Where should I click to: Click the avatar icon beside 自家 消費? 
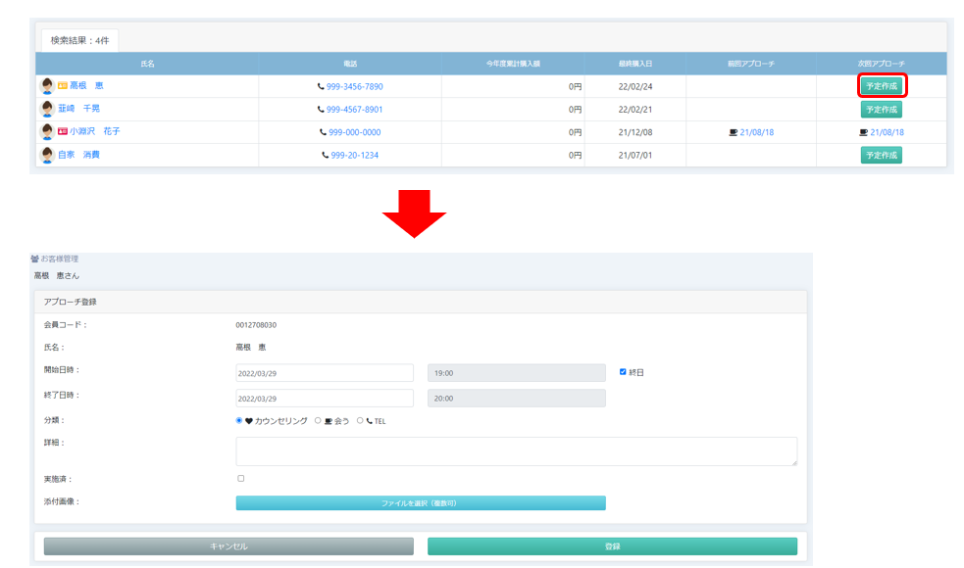pyautogui.click(x=46, y=155)
